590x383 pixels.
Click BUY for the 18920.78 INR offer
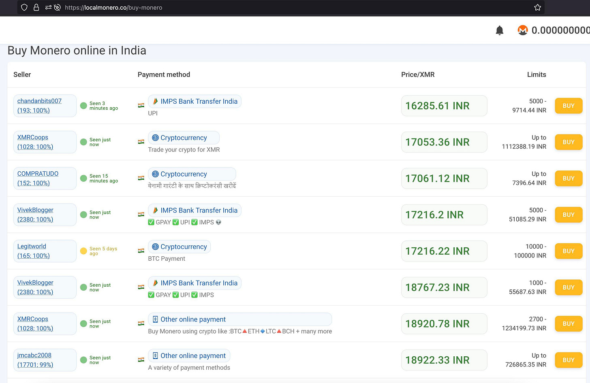pos(569,323)
